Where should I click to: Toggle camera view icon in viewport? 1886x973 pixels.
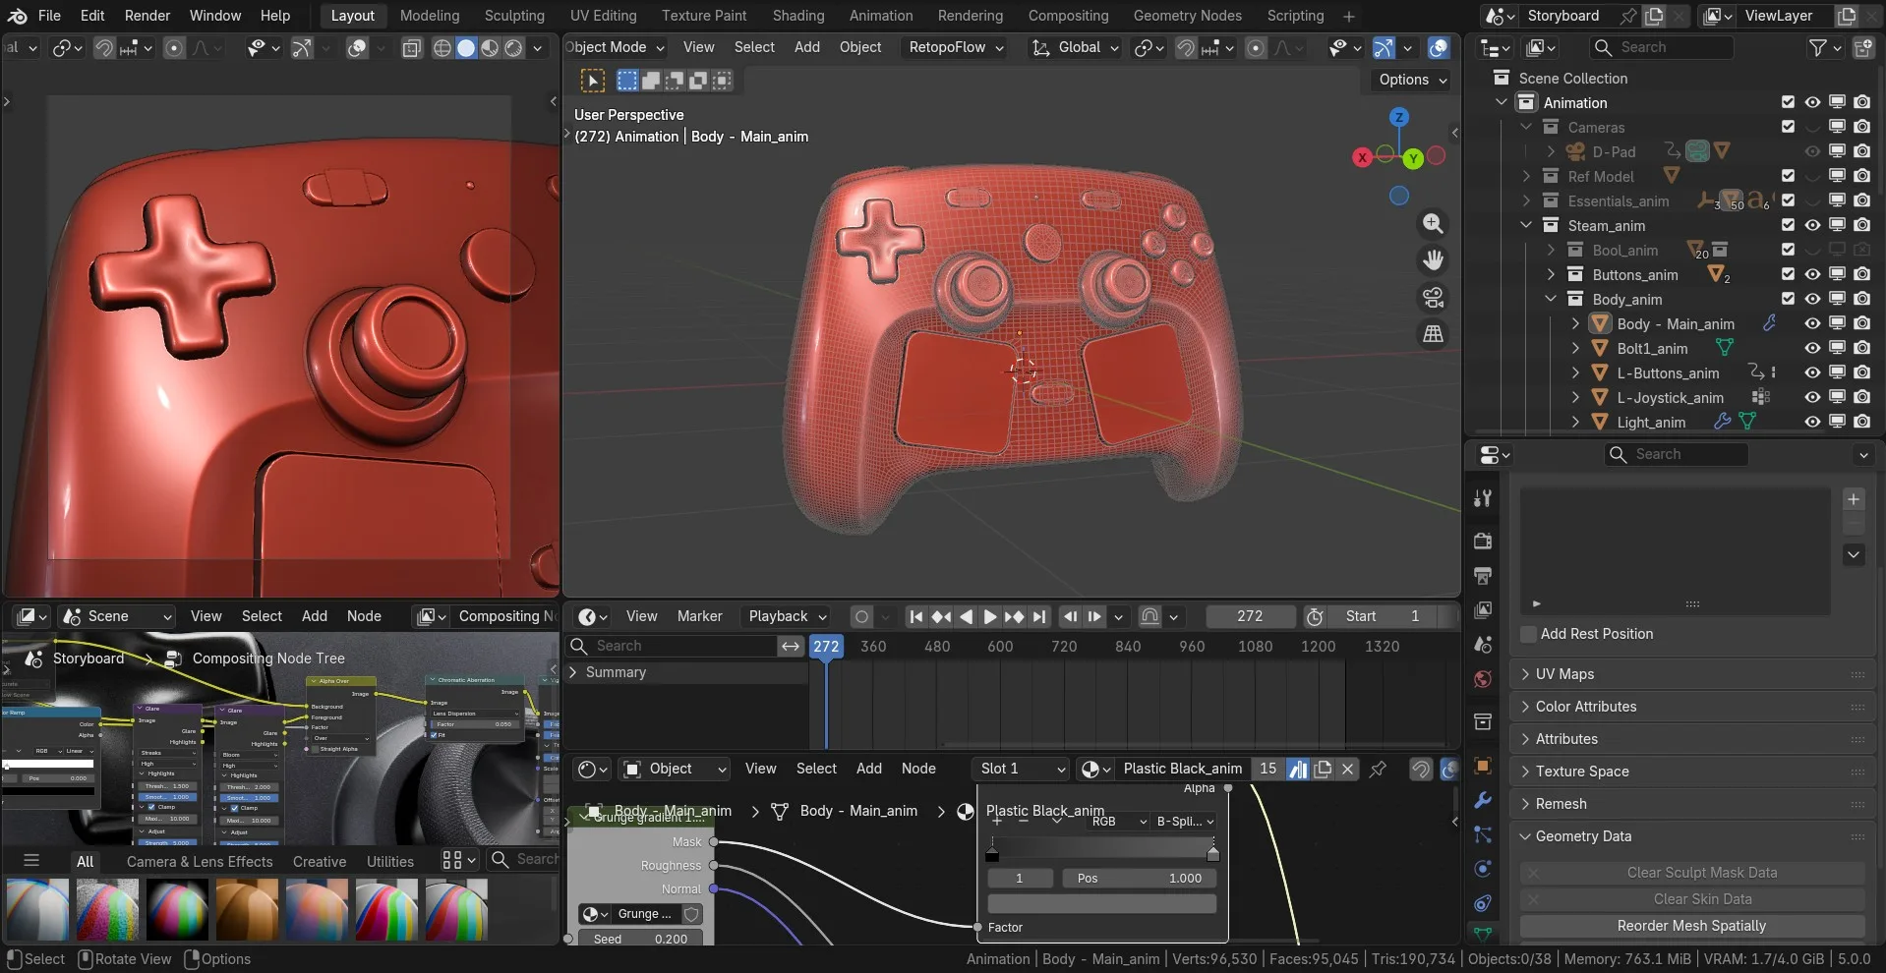1434,298
